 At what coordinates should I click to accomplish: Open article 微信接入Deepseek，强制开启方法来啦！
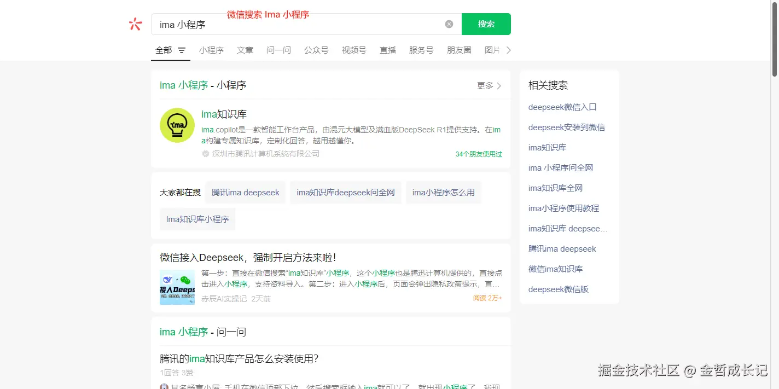248,258
